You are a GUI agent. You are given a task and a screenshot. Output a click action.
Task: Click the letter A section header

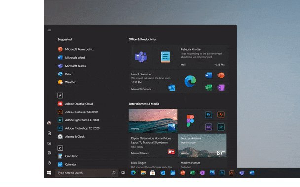tap(60, 96)
